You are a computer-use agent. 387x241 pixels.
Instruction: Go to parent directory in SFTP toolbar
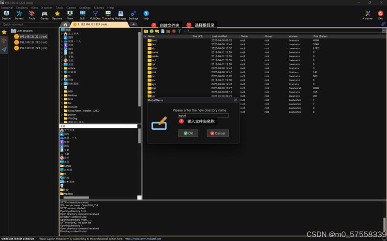[x=146, y=31]
